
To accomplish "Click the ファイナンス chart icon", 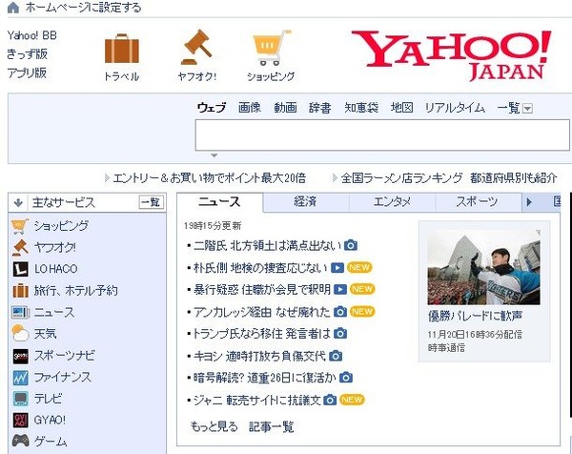I will (x=20, y=378).
